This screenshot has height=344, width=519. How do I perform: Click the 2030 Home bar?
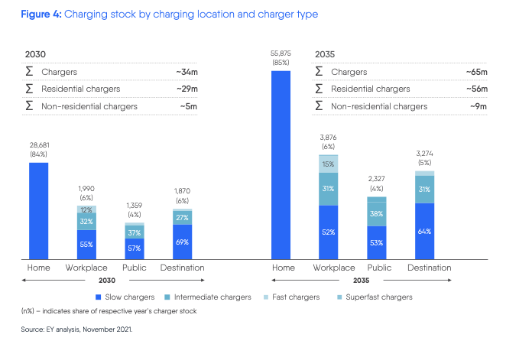point(38,211)
